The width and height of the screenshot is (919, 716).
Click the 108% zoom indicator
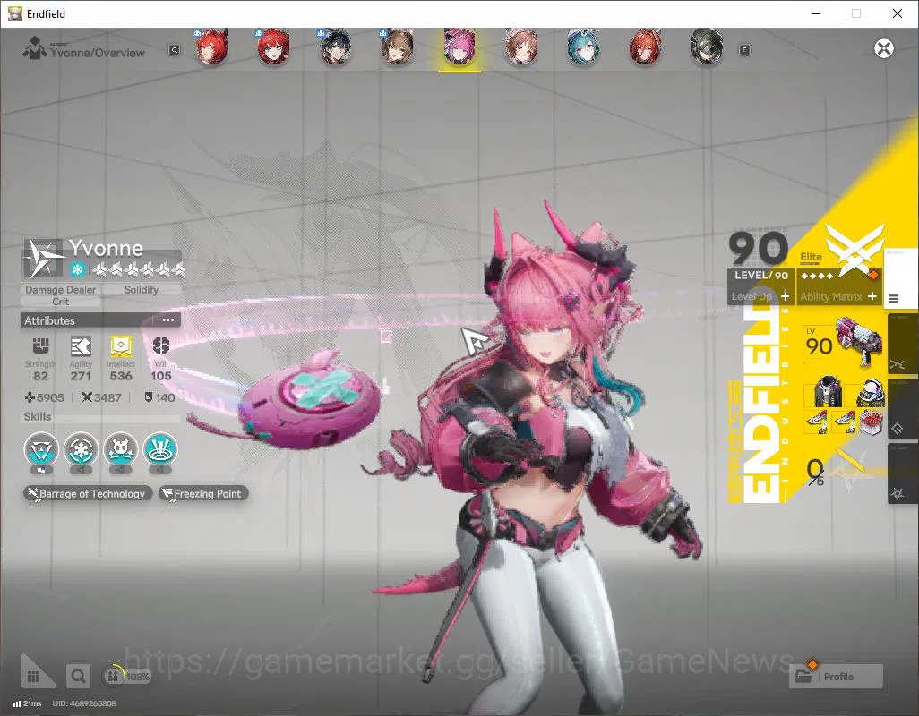[x=126, y=677]
